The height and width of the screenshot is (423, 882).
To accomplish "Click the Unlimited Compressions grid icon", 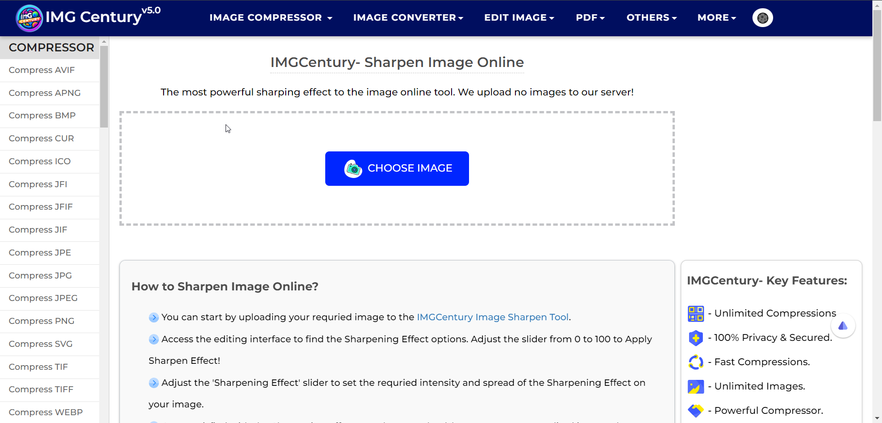I will coord(696,313).
